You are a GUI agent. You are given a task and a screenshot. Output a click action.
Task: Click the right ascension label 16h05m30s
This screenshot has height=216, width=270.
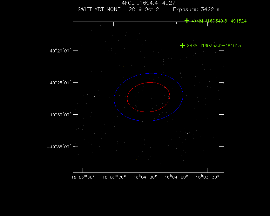pos(83,177)
